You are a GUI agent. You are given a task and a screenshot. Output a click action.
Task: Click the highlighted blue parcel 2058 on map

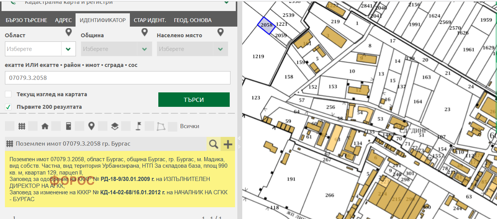coord(267,25)
